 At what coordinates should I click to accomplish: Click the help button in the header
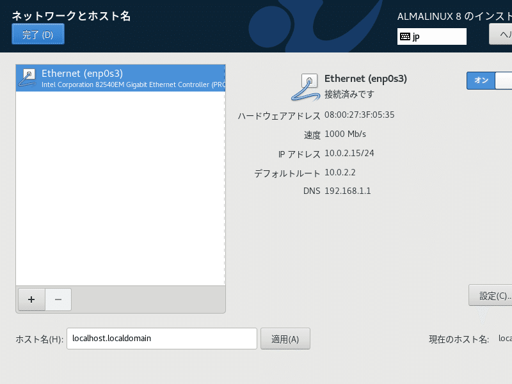pos(500,35)
